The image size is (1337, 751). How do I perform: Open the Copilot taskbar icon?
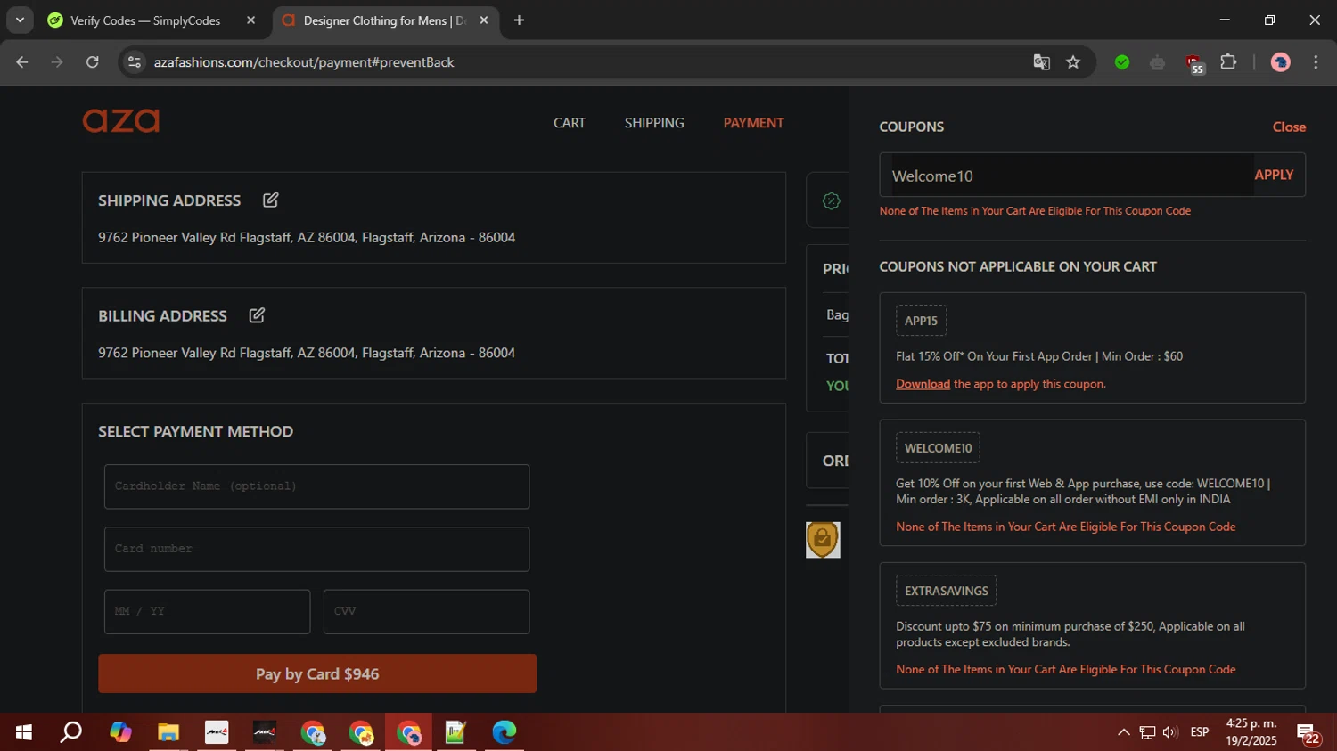point(120,732)
